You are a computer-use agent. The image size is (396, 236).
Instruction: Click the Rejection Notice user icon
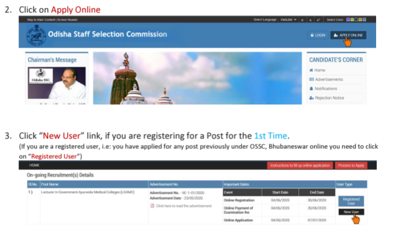coord(312,98)
